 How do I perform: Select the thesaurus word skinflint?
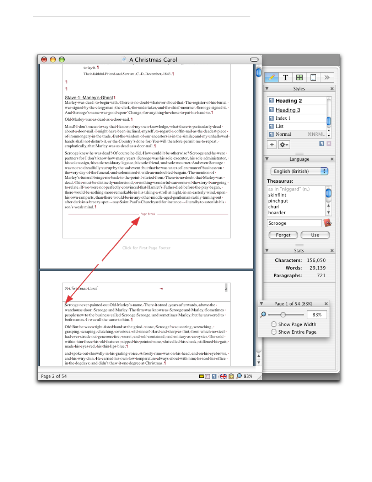[x=277, y=195]
